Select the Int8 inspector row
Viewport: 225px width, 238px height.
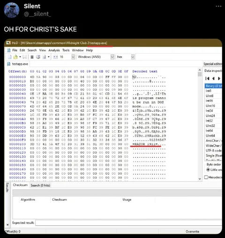tap(213, 91)
